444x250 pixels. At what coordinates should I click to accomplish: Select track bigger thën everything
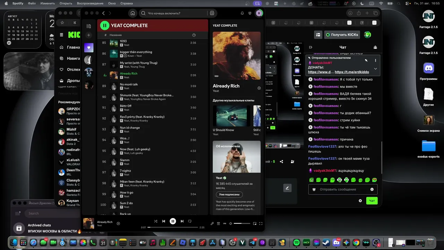(152, 54)
